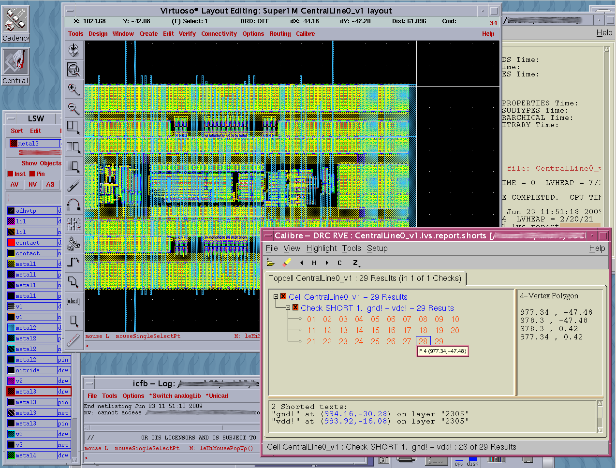Select the [abcd] Label tool
Image resolution: width=616 pixels, height=468 pixels.
[x=73, y=301]
